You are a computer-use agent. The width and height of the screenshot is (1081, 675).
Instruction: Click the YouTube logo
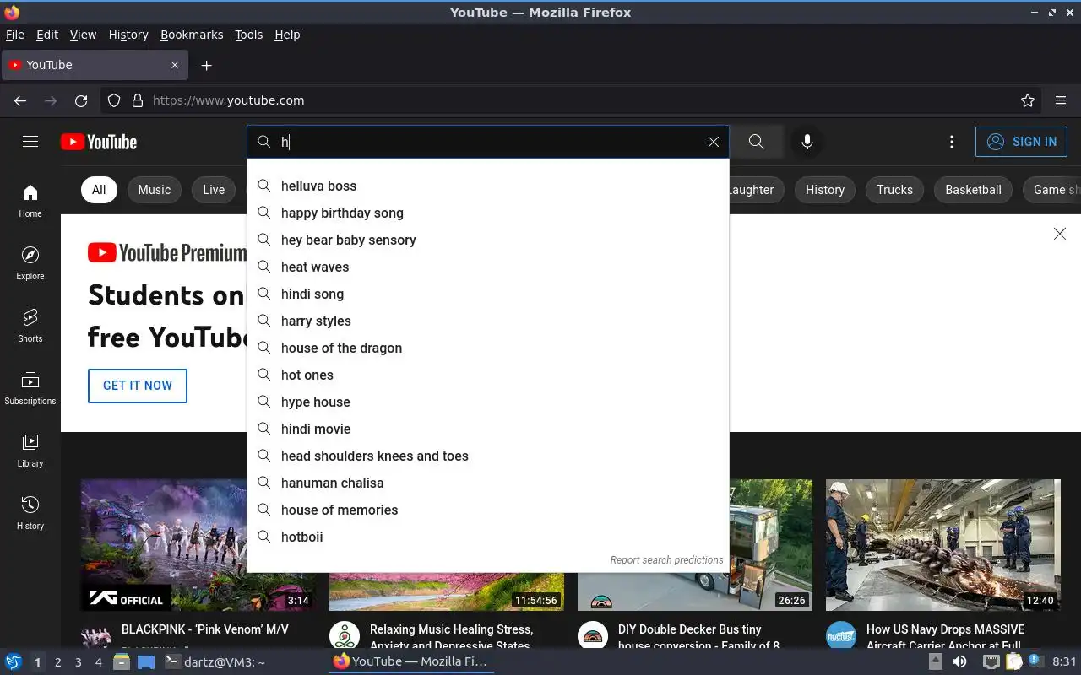[99, 142]
